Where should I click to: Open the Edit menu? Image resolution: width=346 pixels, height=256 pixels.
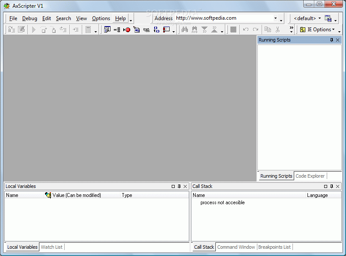coord(47,18)
